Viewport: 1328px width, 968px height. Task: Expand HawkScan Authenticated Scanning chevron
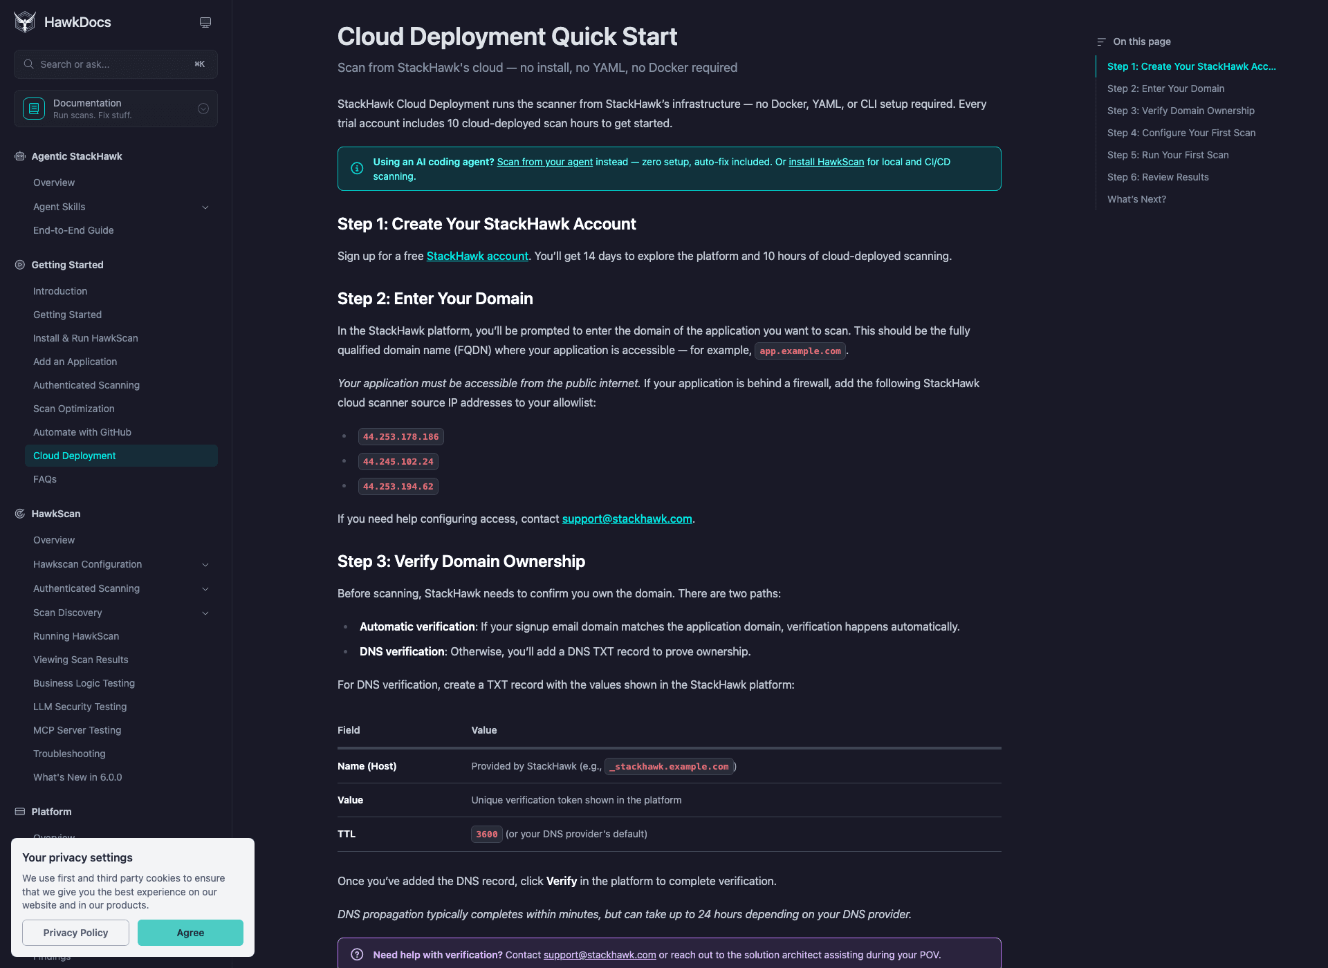pos(205,589)
